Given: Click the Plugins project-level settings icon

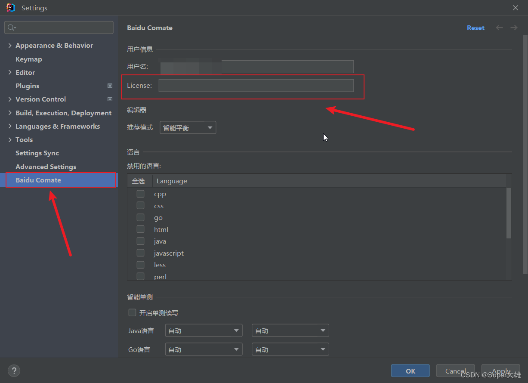Looking at the screenshot, I should click(110, 86).
